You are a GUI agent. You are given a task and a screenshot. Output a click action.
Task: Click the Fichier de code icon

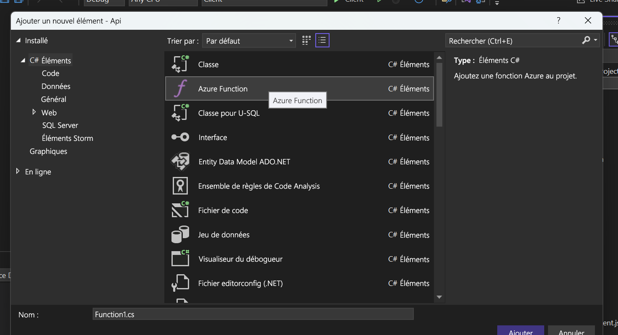click(x=181, y=210)
